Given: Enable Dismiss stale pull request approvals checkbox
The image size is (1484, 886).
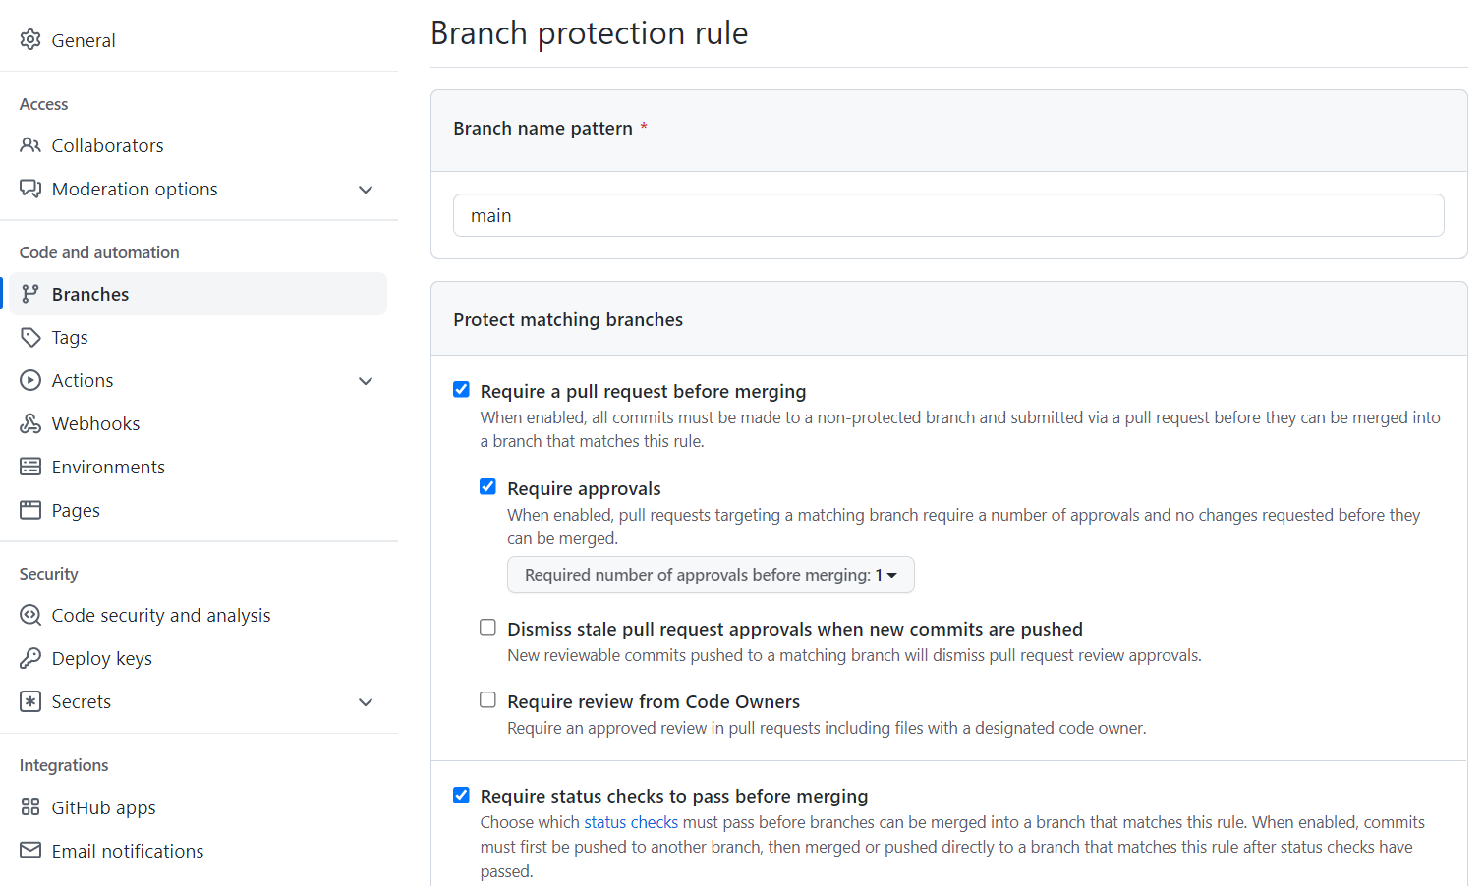Looking at the screenshot, I should pos(487,628).
